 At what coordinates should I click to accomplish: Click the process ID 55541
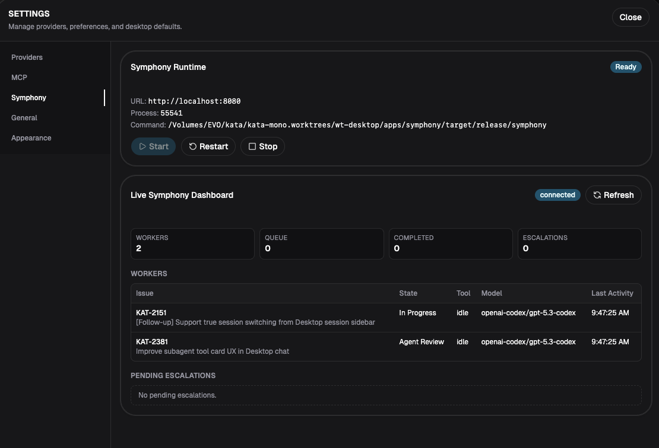click(x=172, y=113)
